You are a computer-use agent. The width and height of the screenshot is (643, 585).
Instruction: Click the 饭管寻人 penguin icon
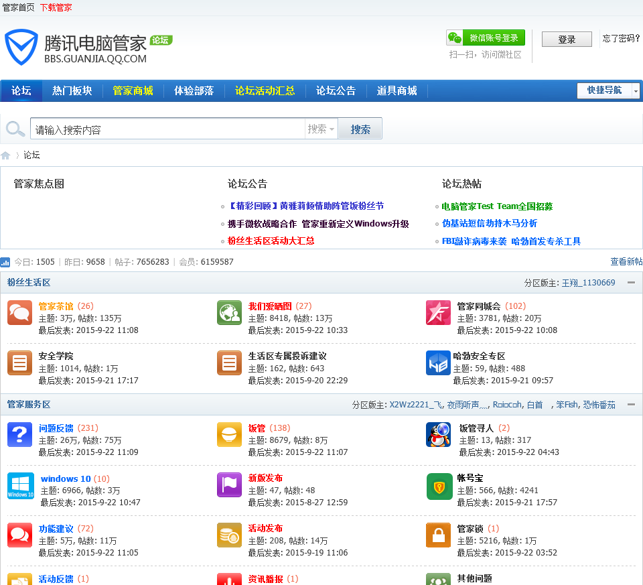438,434
